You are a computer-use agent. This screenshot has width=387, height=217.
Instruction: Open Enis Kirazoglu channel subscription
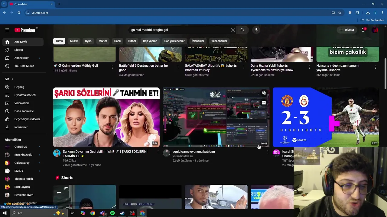(23, 155)
